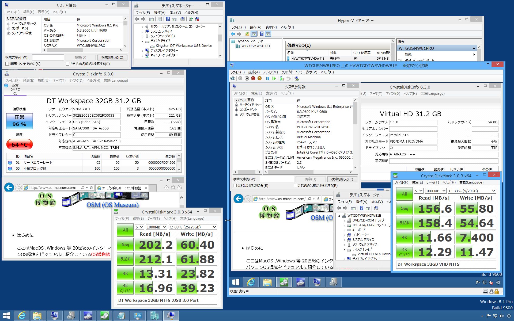Click the guest VM Internet Explorer back button
Screen dimensions: 514x321
239,198
